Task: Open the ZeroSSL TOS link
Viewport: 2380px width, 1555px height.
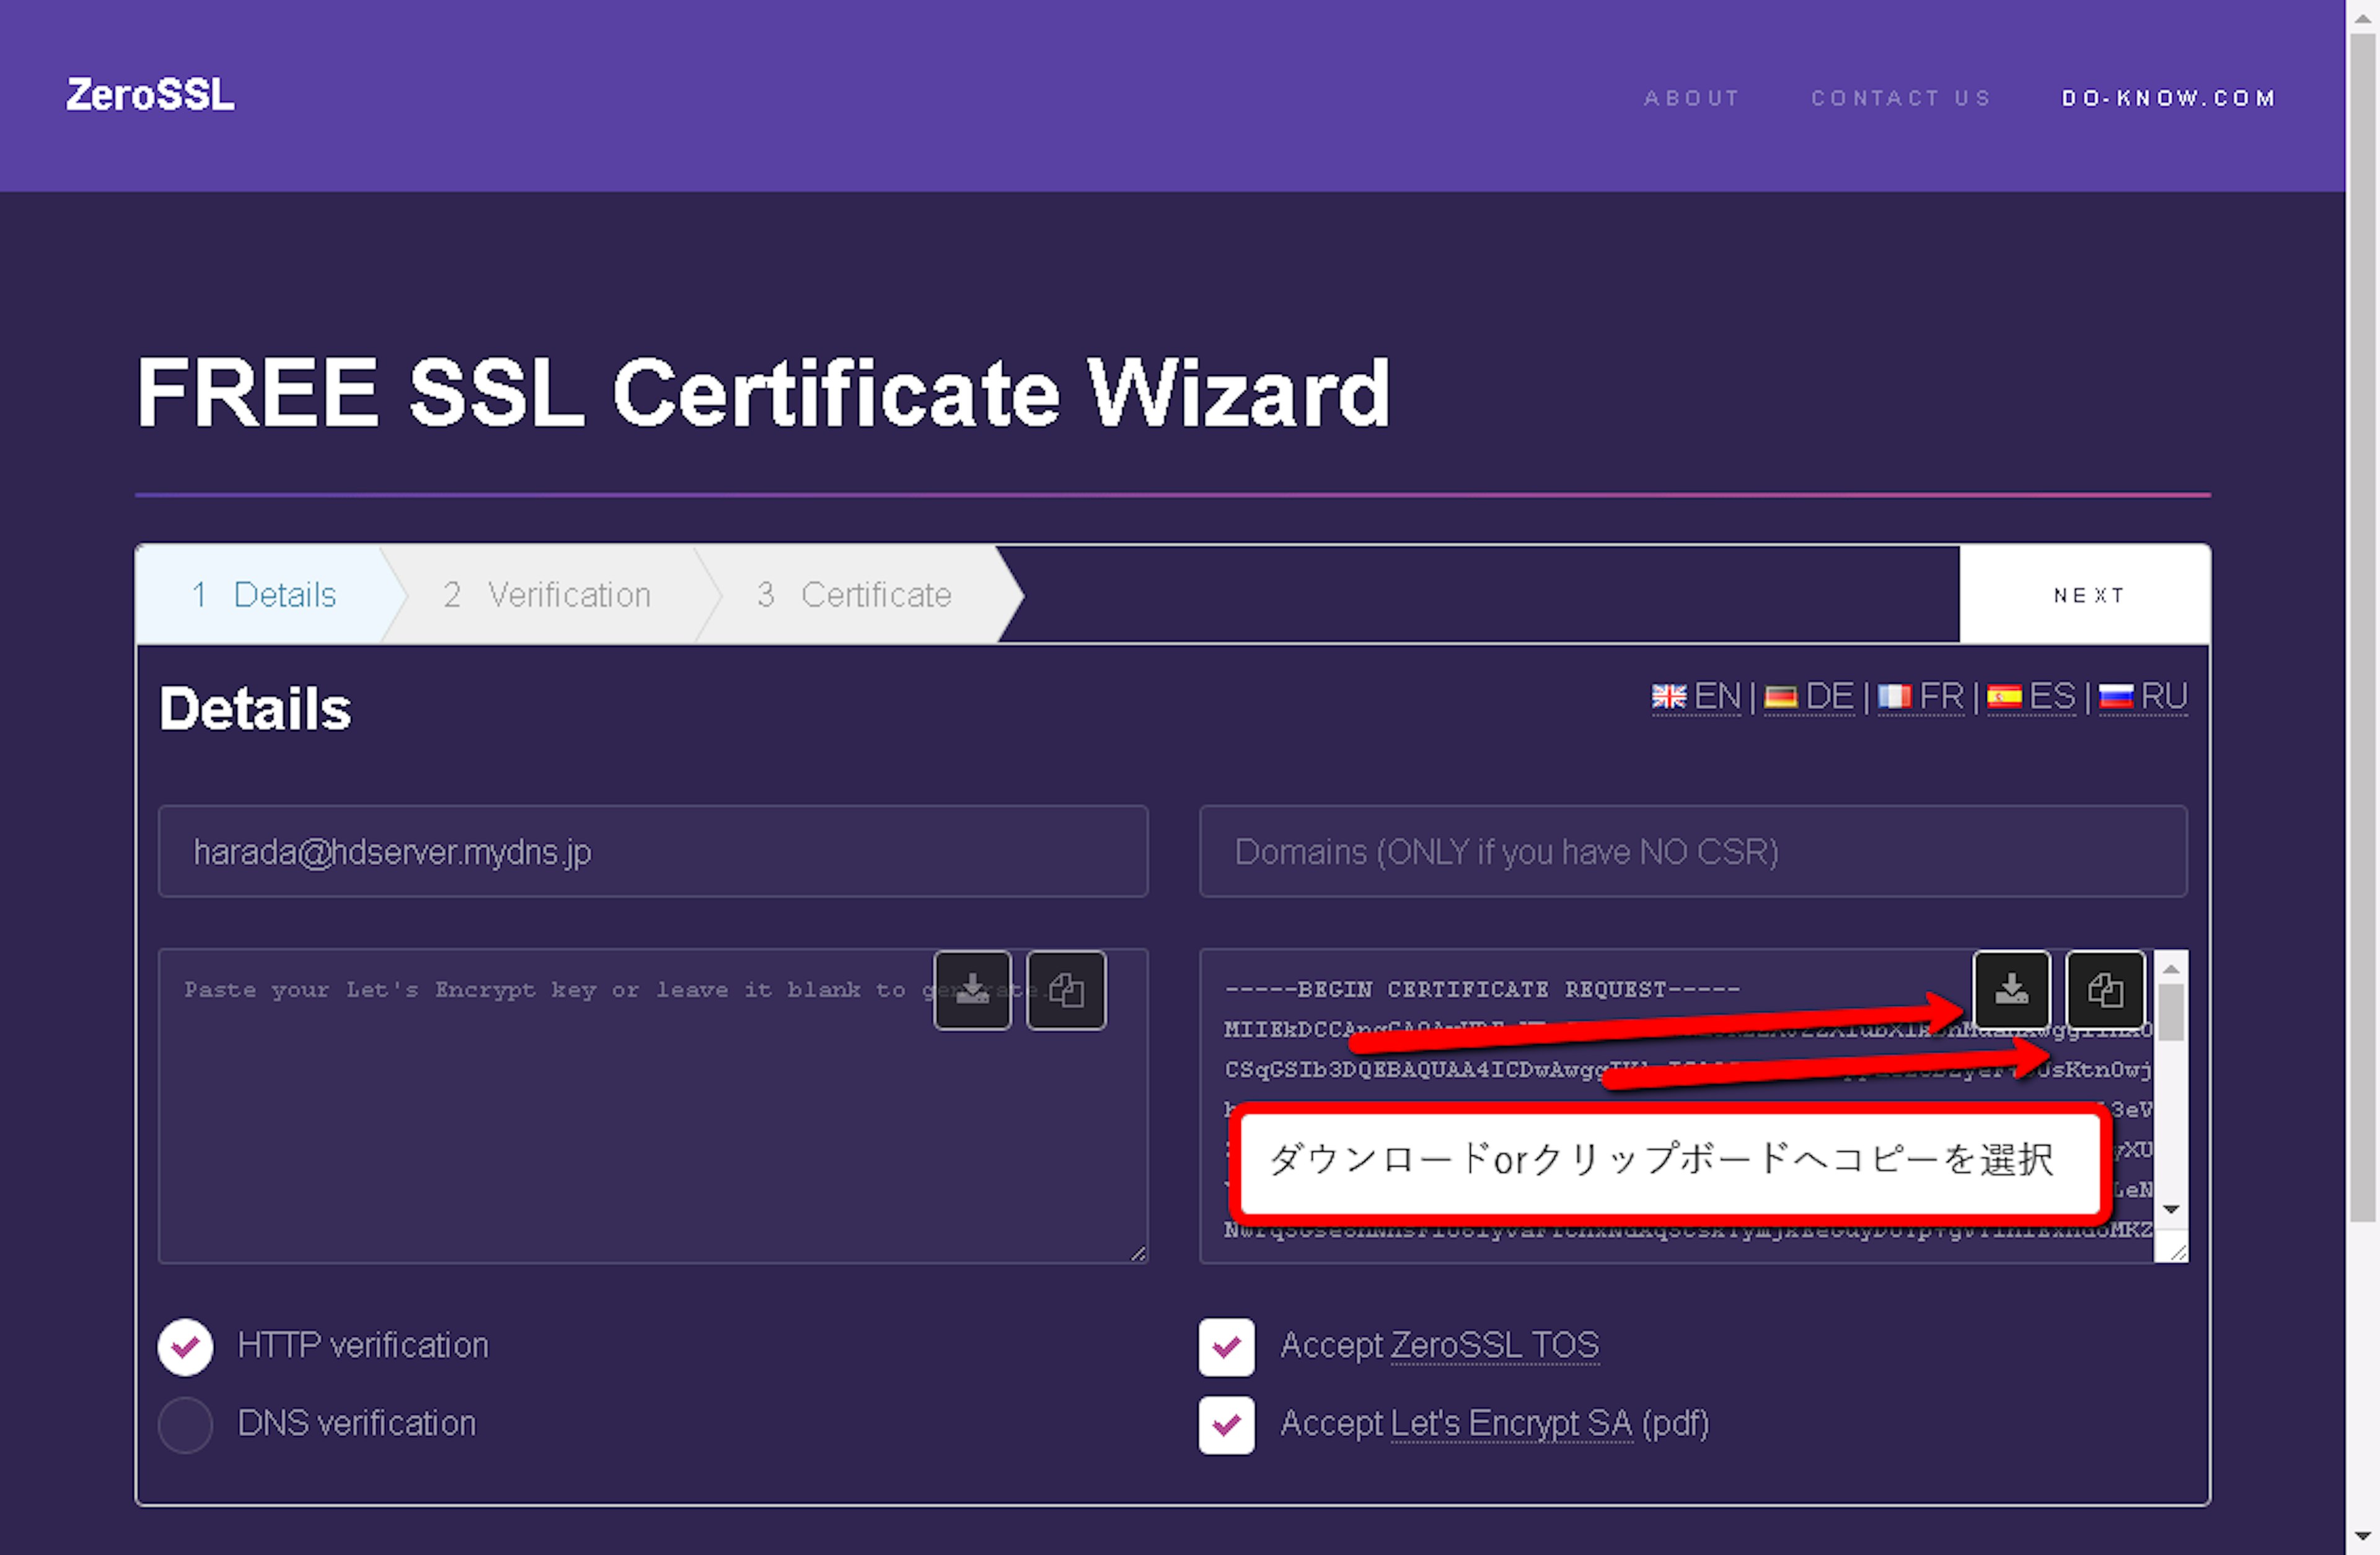Action: coord(1494,1345)
